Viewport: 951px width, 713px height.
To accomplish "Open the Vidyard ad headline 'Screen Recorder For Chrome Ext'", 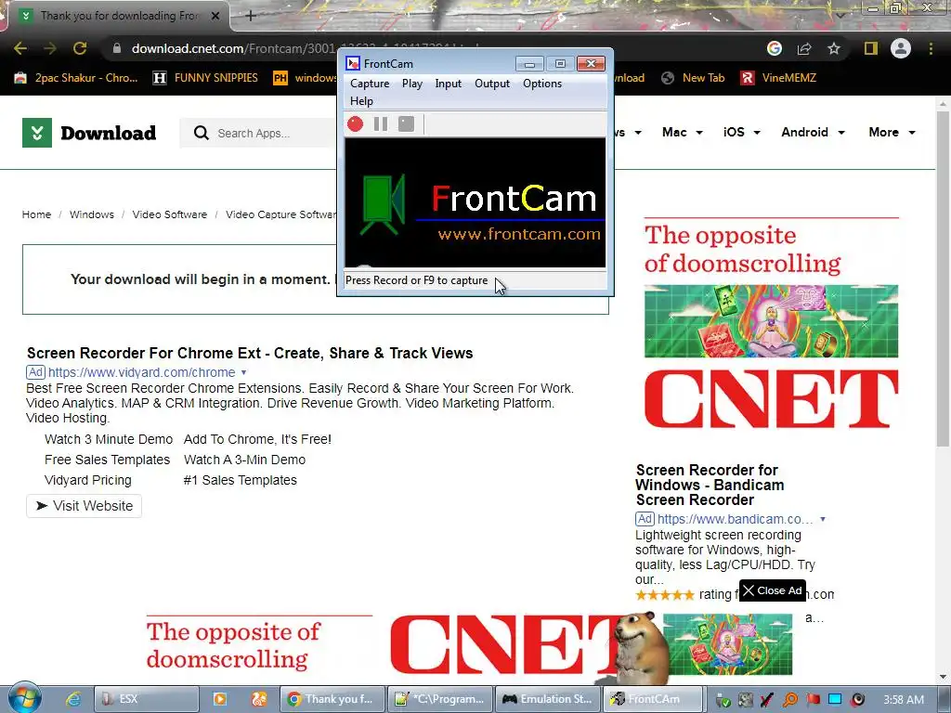I will point(250,353).
